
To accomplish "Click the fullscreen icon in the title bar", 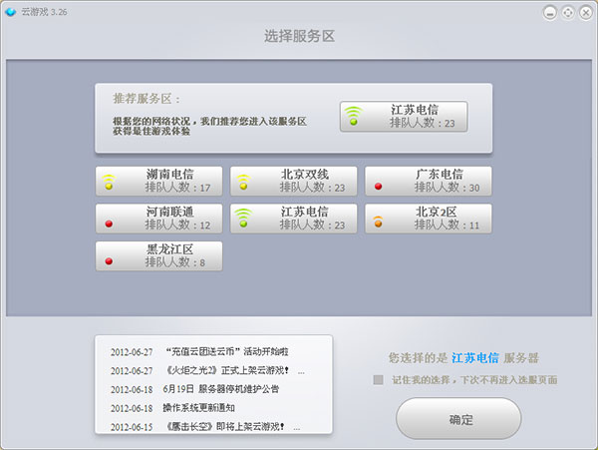I will 567,12.
